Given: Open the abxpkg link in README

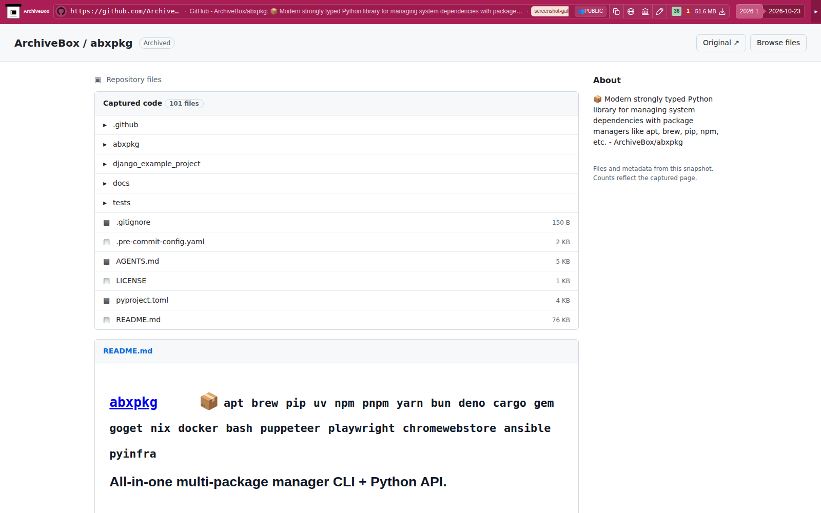Looking at the screenshot, I should tap(133, 402).
